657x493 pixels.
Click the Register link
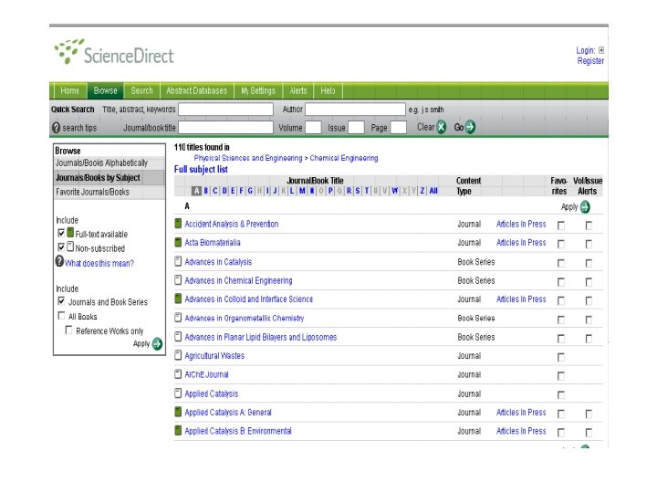(x=590, y=61)
